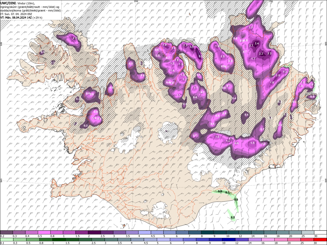Click upper legend swatch between 20 and 25
Image resolution: width=327 pixels, height=245 pixels.
[x=295, y=232]
